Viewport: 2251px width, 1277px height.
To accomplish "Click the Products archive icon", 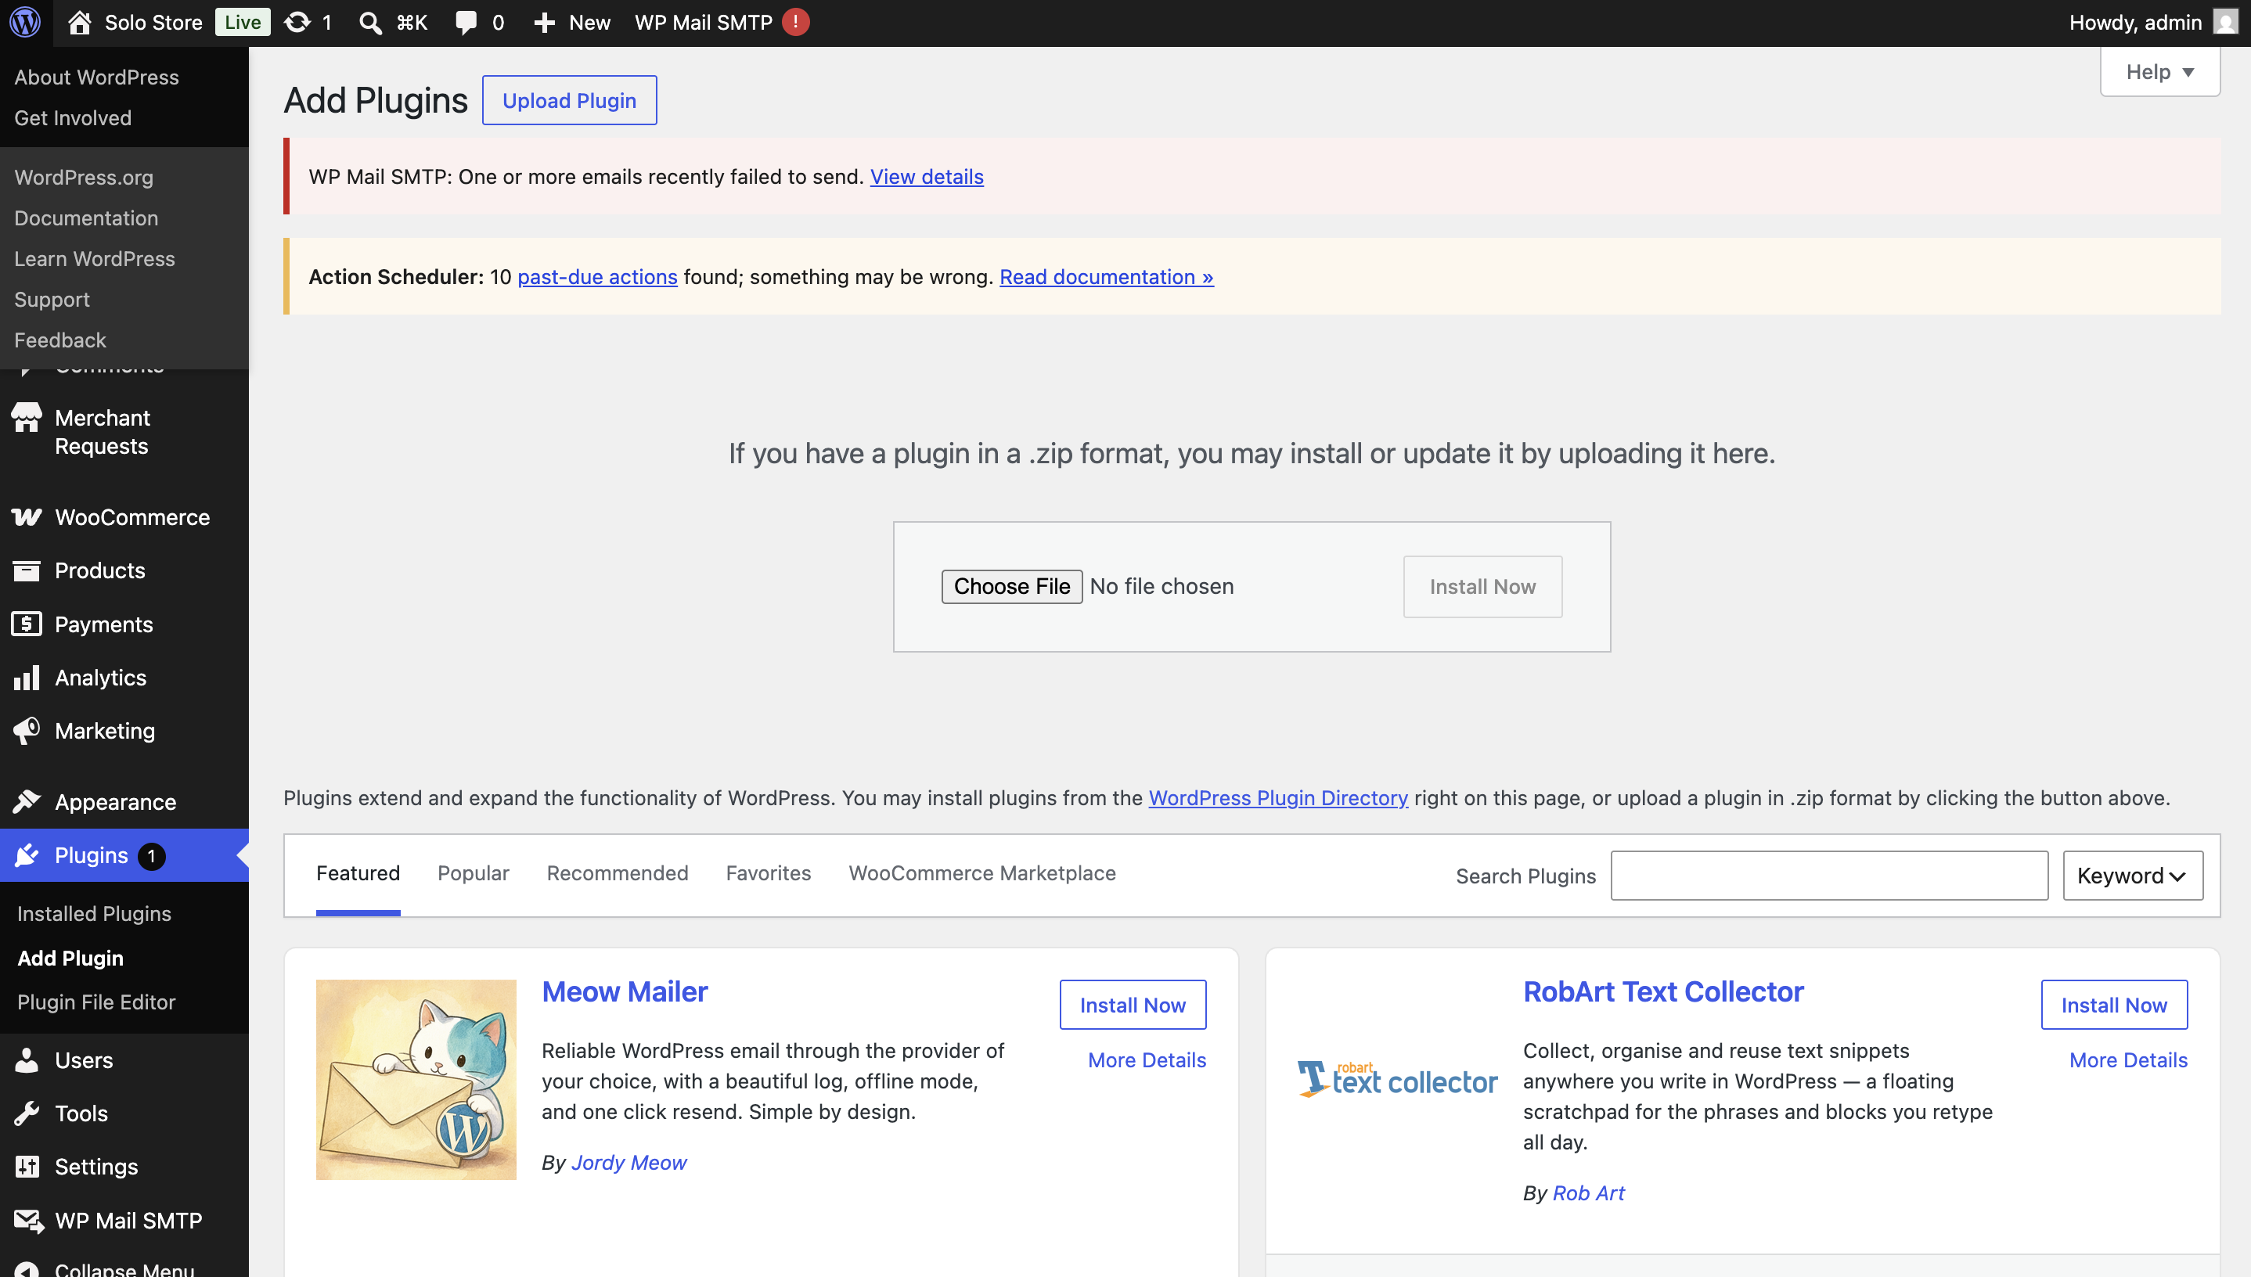I will click(27, 571).
